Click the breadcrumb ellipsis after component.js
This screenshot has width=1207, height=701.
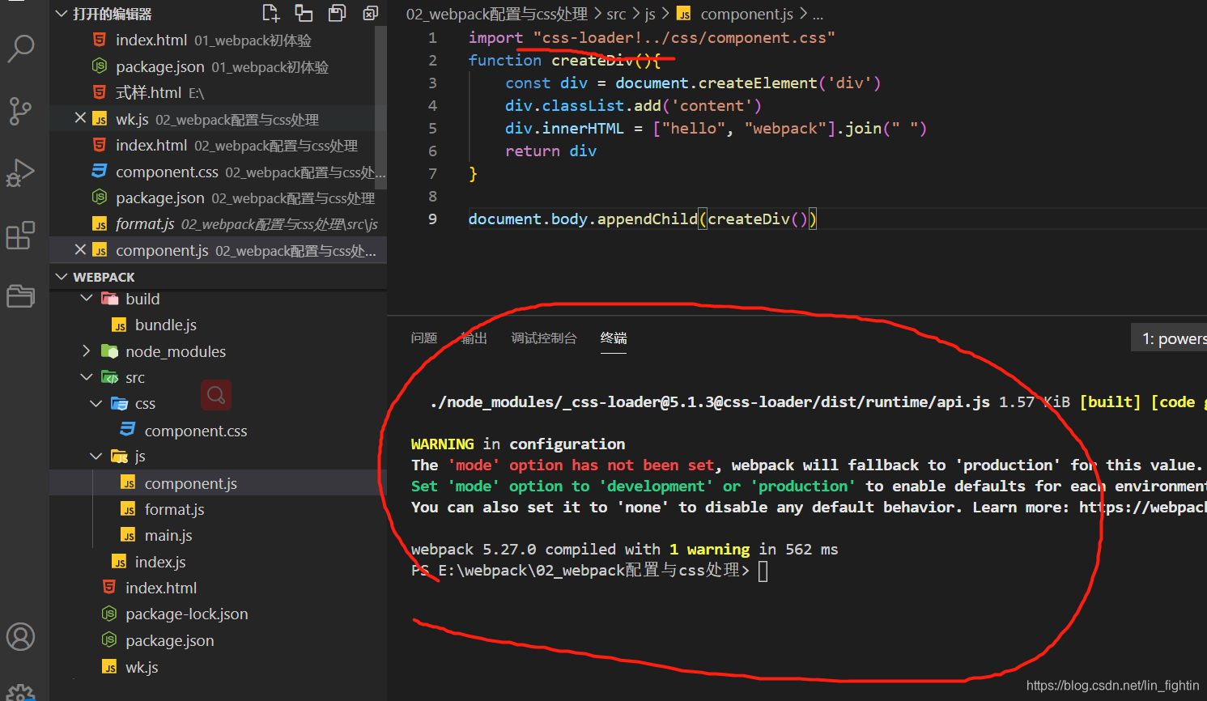818,14
